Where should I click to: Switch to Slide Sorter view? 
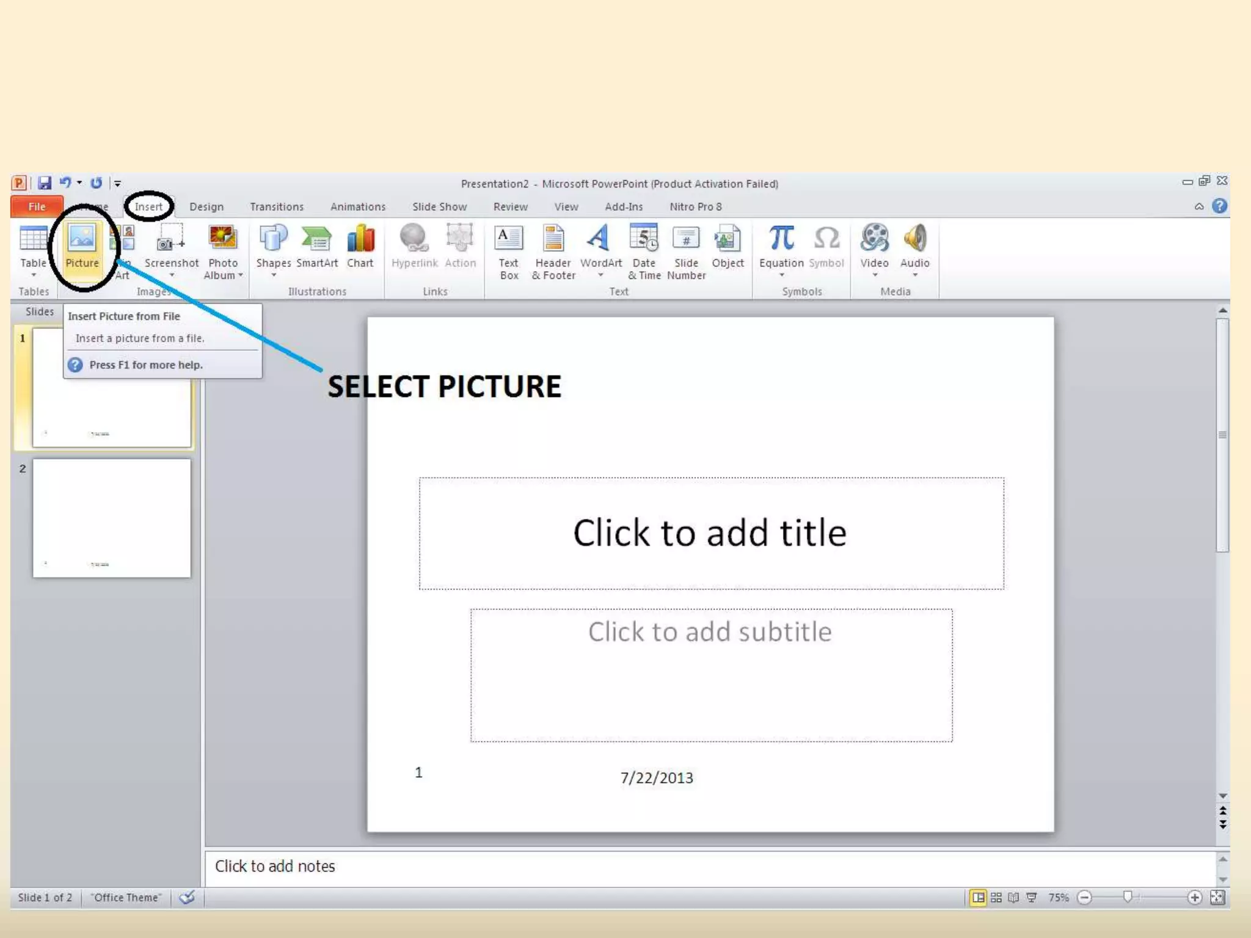point(996,897)
